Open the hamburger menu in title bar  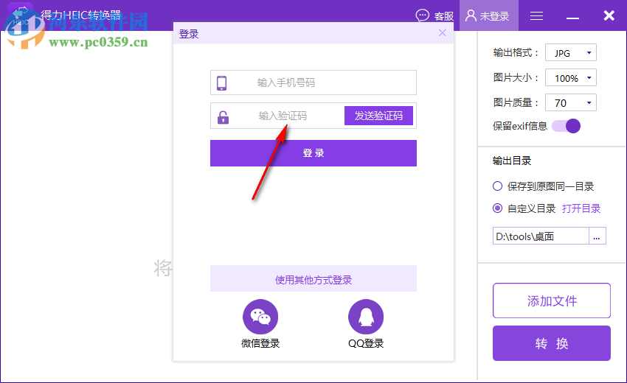pyautogui.click(x=536, y=15)
